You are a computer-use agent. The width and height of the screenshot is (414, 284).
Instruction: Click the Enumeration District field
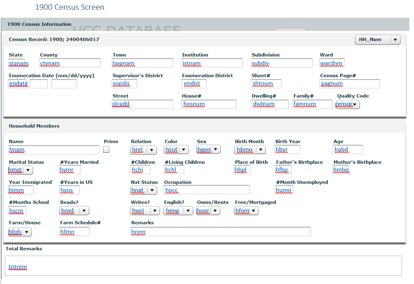click(194, 84)
